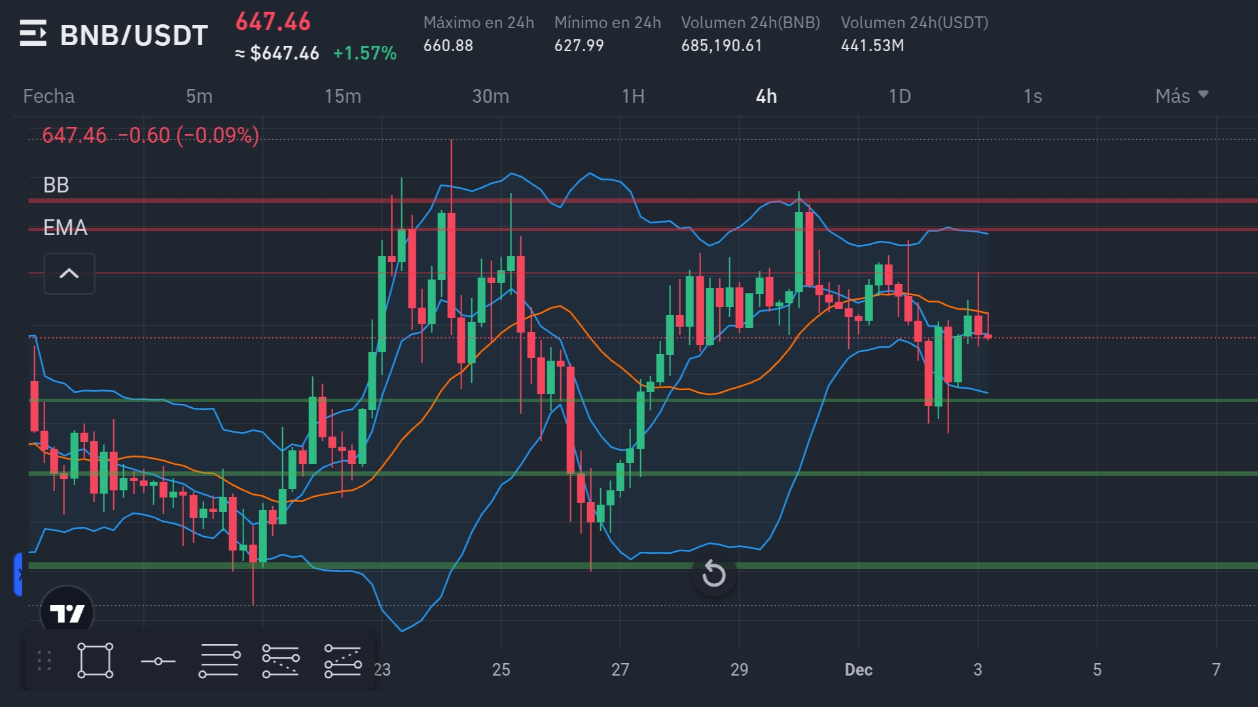The height and width of the screenshot is (707, 1258).
Task: Click the EMA indicator label
Action: (x=65, y=227)
